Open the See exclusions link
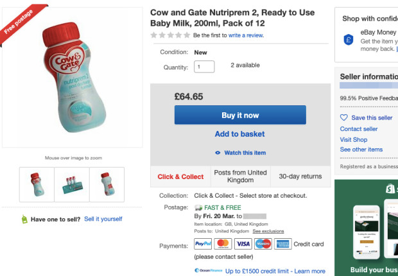 coord(269,230)
